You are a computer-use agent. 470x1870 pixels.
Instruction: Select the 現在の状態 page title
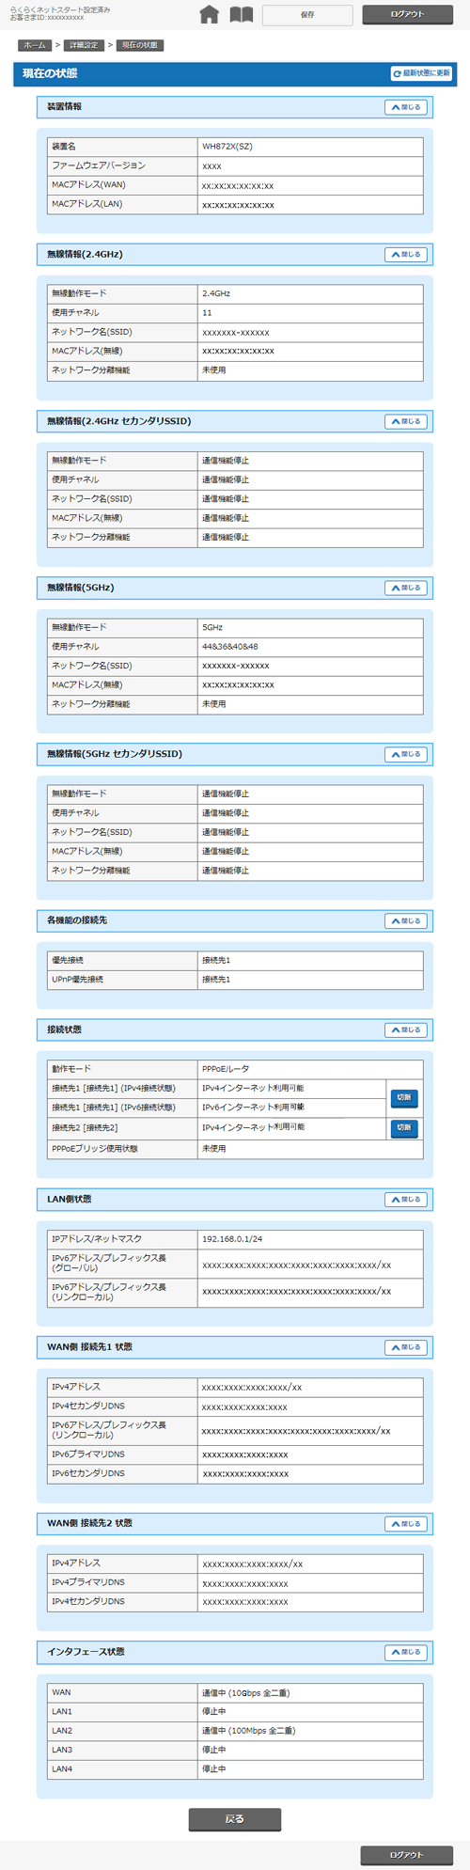tap(51, 73)
